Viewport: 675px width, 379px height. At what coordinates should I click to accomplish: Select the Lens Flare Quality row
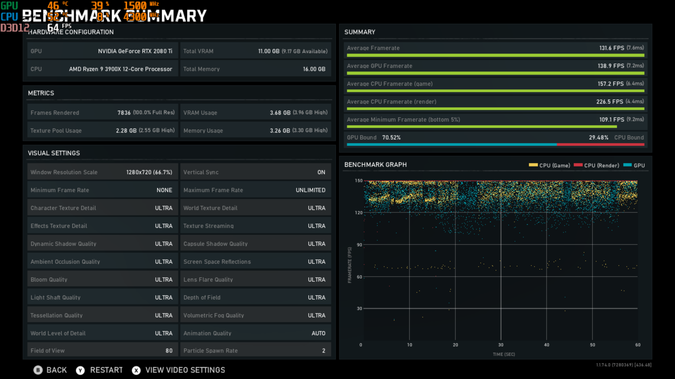point(256,279)
